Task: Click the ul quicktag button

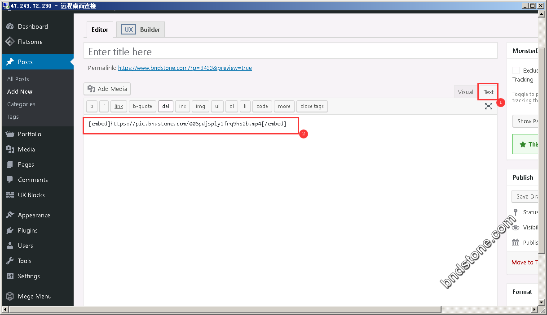Action: (x=217, y=106)
